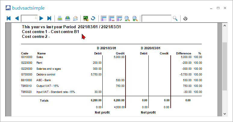Screen dimensions: 233x122
Task: Go to the first report page
Action: click(8, 18)
